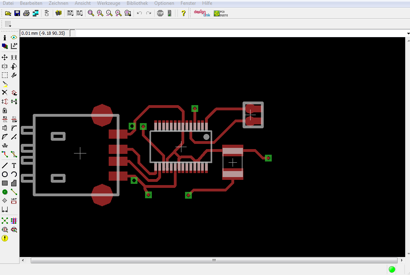Select the Move tool

pos(5,57)
